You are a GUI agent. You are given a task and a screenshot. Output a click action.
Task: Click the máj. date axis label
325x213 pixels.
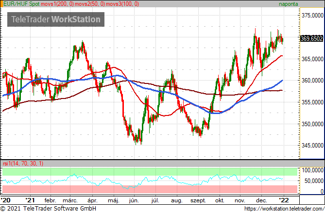click(x=114, y=200)
